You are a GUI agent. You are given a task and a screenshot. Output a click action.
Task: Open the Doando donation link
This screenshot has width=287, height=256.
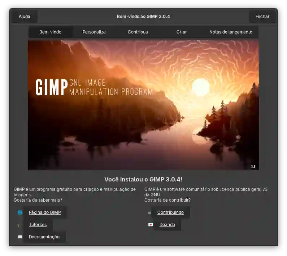coord(167,225)
